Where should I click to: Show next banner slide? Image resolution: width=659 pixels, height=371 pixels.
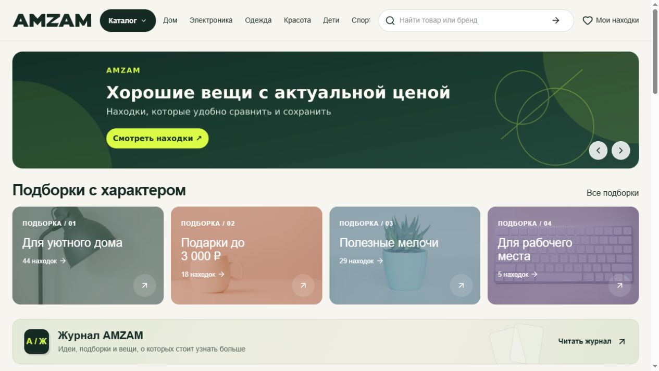click(621, 151)
